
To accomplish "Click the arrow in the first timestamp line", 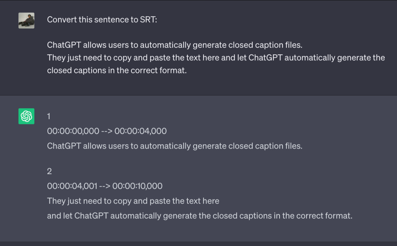I will point(107,131).
